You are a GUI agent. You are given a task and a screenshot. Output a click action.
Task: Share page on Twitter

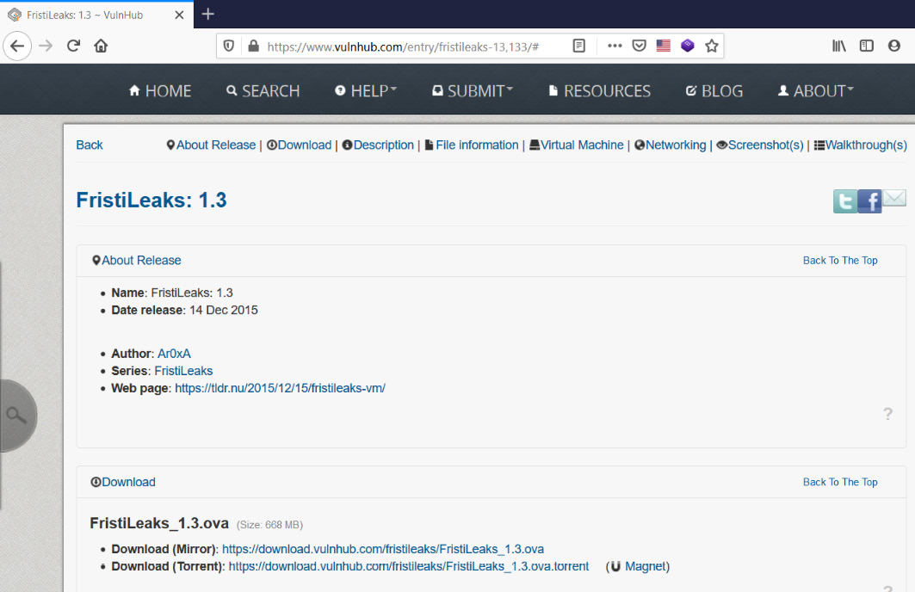[x=845, y=201]
